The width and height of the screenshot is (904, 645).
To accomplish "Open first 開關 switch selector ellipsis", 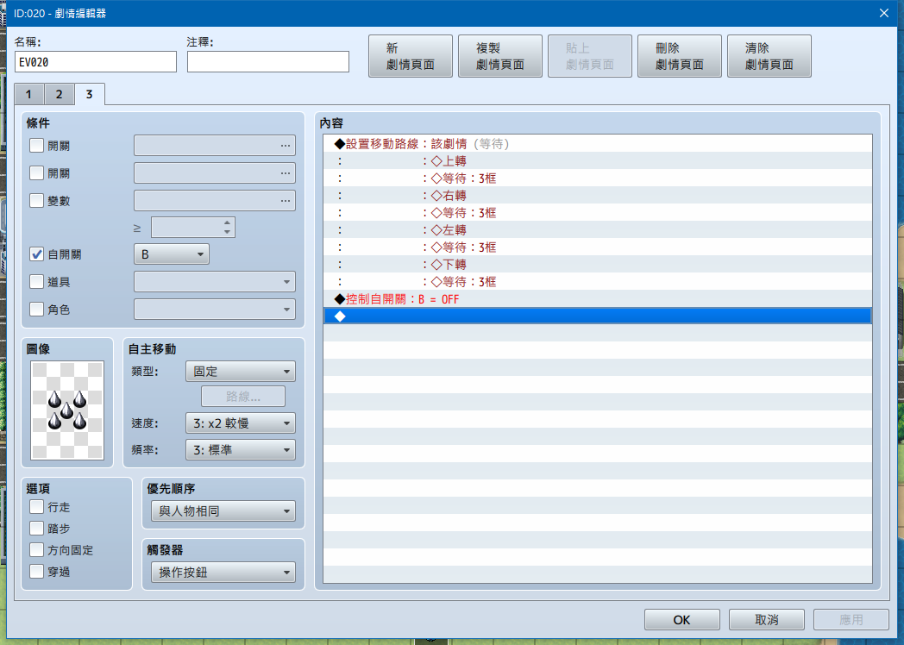I will pos(286,145).
